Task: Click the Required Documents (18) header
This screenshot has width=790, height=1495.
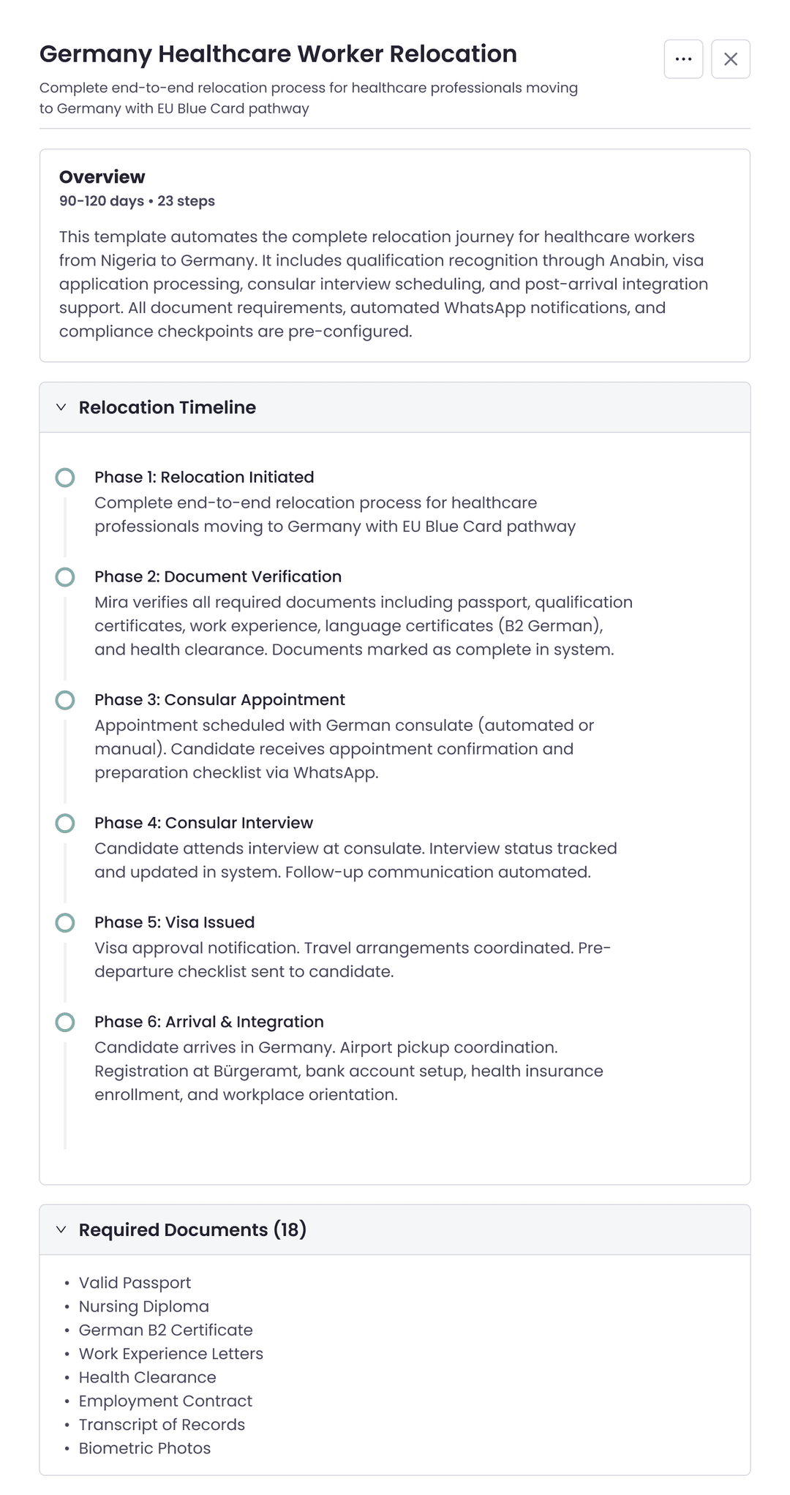Action: pos(192,1229)
